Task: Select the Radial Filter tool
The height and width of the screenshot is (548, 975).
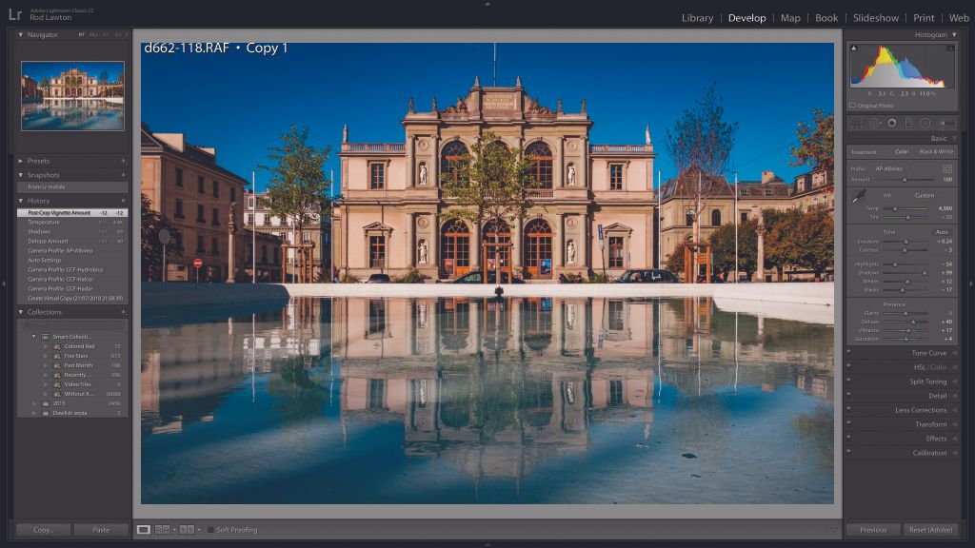Action: click(925, 123)
